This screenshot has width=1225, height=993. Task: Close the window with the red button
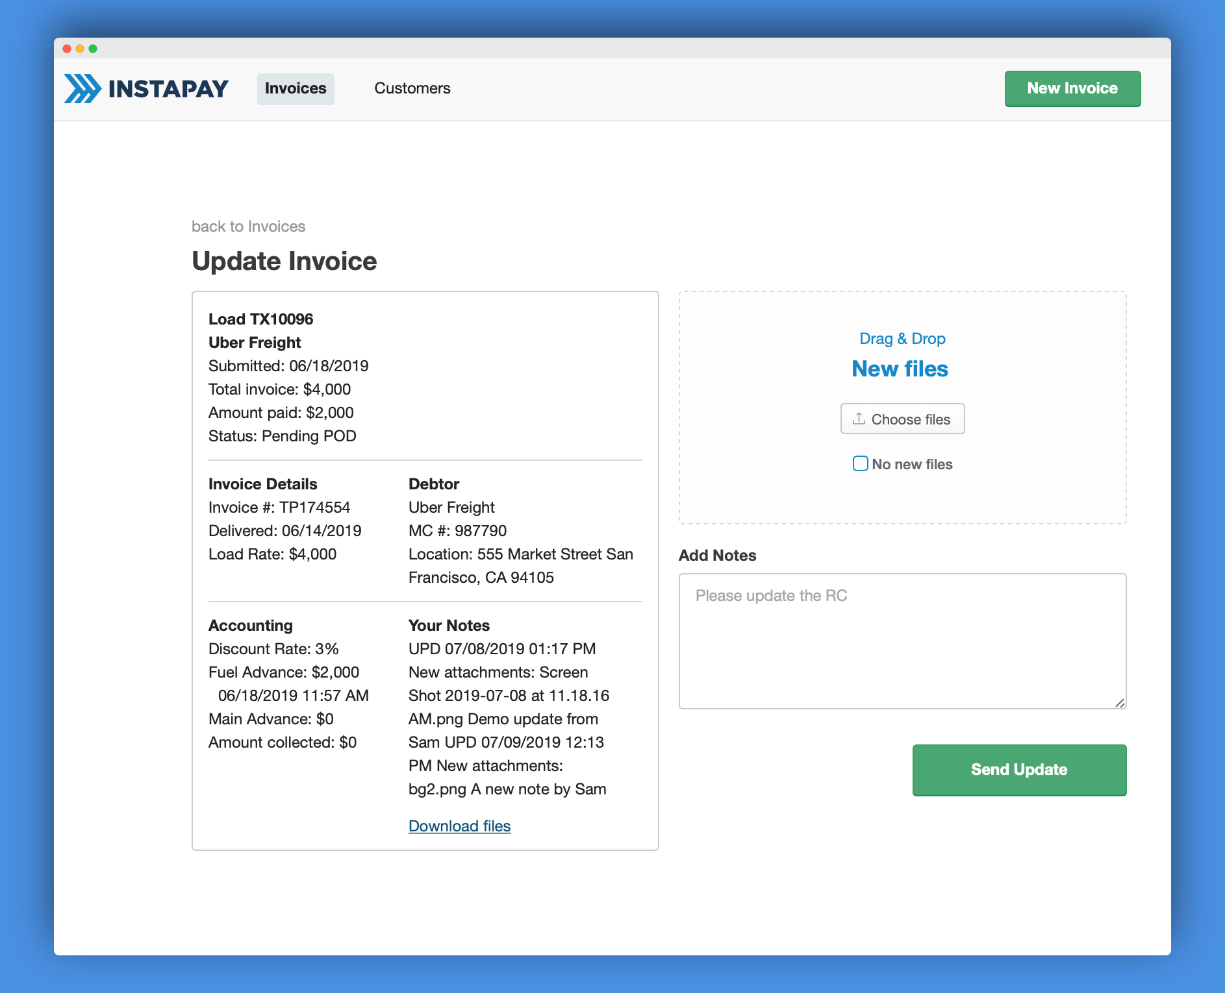[x=67, y=49]
